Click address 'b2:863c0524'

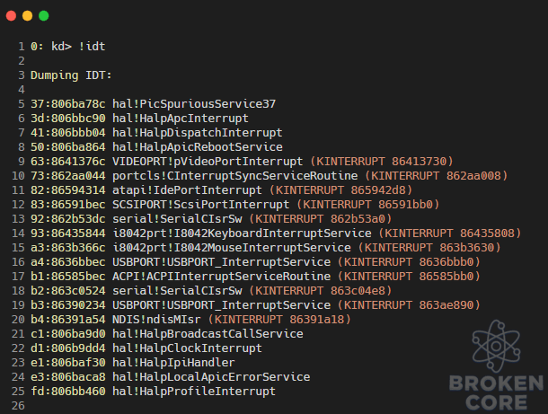pyautogui.click(x=67, y=291)
